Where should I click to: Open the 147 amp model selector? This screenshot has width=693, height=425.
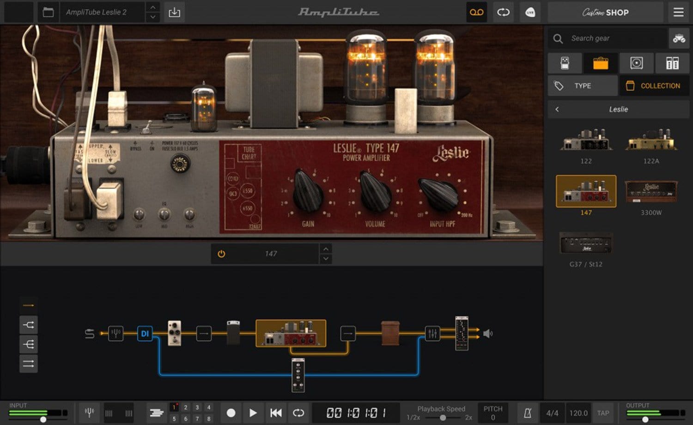(271, 254)
